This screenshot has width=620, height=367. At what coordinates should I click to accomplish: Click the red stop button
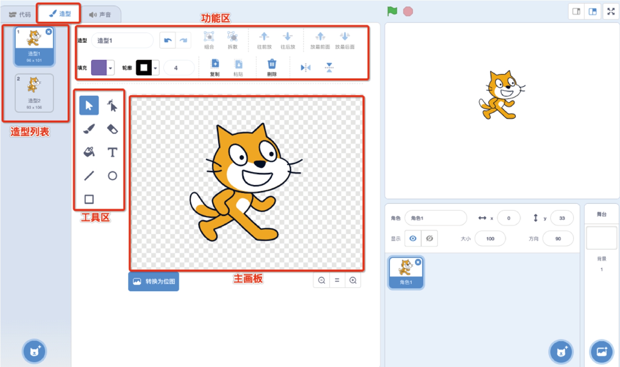click(408, 11)
